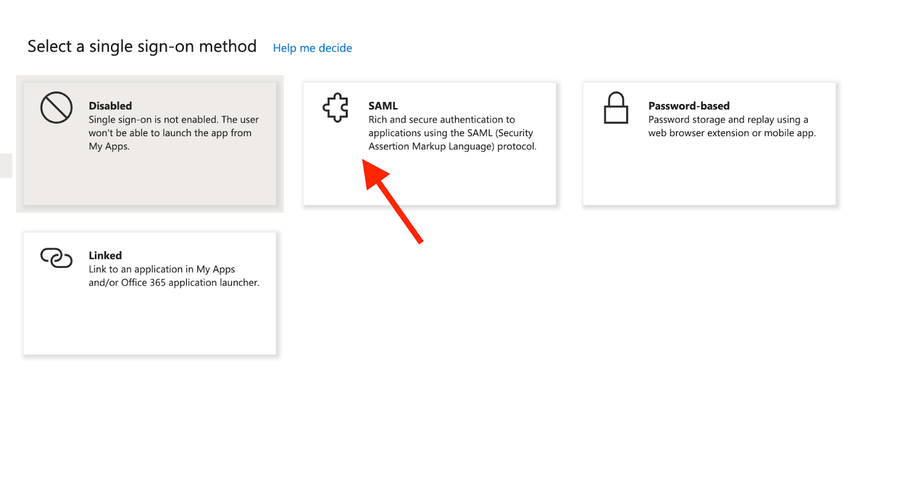Open the Help me decide link
Screen dimensions: 916x481
click(x=312, y=48)
